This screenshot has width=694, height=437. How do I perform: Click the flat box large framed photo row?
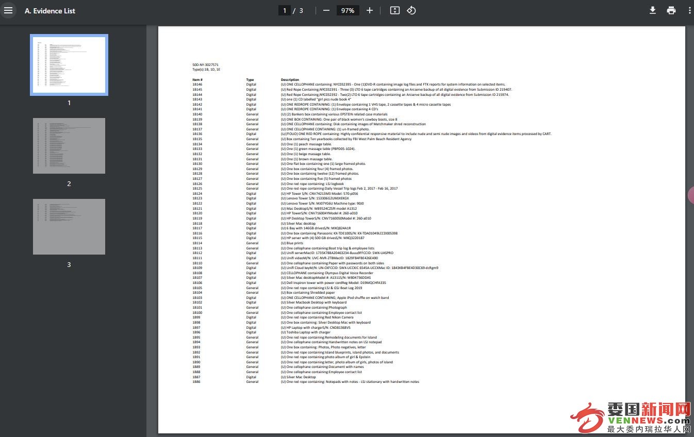(323, 164)
